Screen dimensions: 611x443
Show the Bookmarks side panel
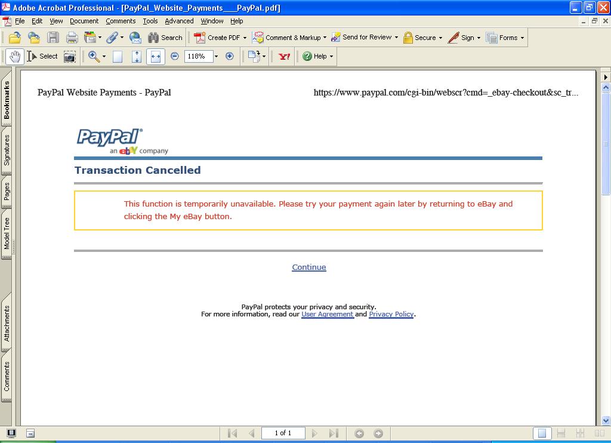pos(7,100)
